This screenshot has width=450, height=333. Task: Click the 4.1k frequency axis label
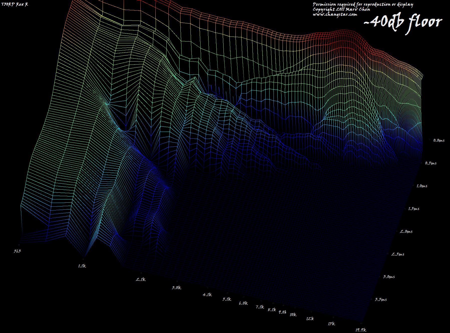207,295
